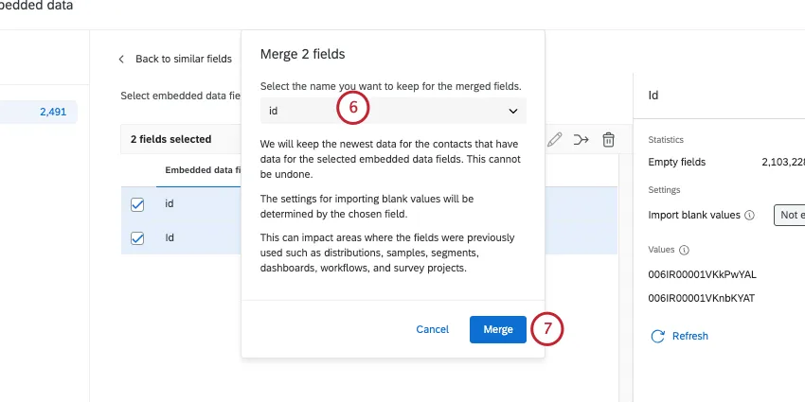Cancel the Merge 2 fields dialog
The image size is (805, 402).
(432, 329)
